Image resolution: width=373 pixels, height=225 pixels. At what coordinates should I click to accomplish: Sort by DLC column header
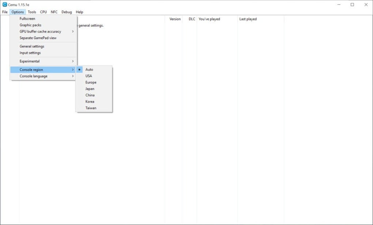189,19
